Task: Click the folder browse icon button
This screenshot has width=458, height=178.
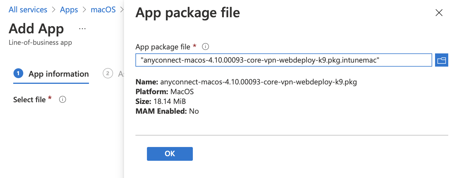Action: (x=441, y=60)
